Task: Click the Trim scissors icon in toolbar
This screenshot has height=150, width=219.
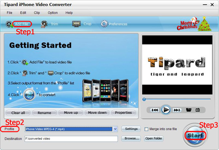Action: coord(44,24)
